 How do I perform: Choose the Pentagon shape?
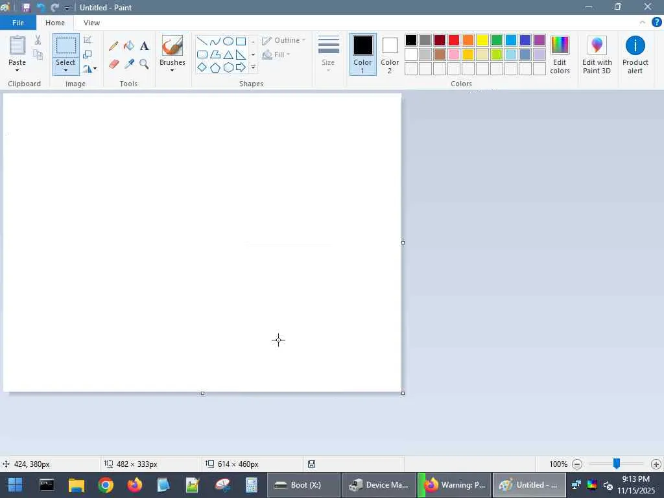(x=215, y=67)
